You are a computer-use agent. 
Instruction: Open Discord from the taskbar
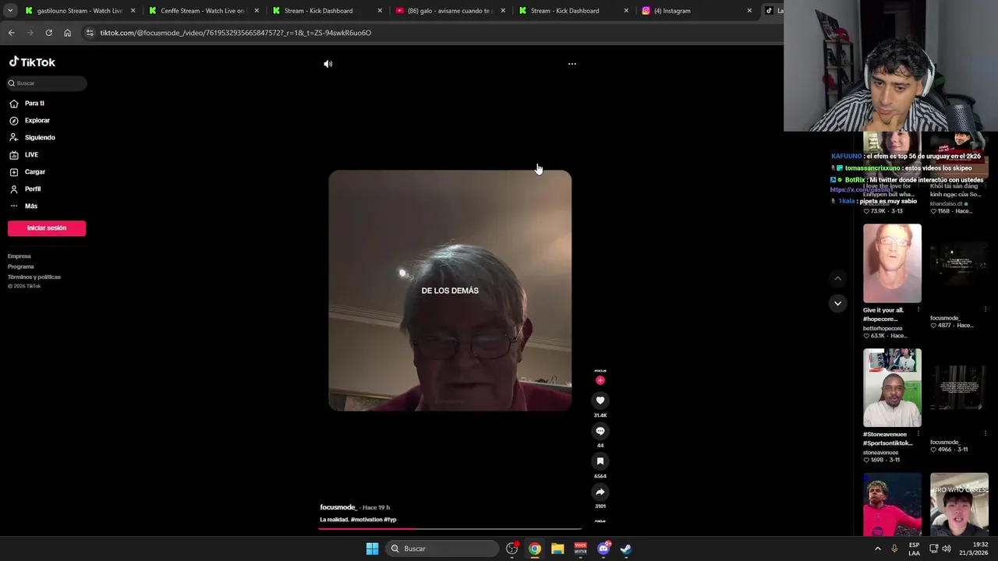click(603, 549)
